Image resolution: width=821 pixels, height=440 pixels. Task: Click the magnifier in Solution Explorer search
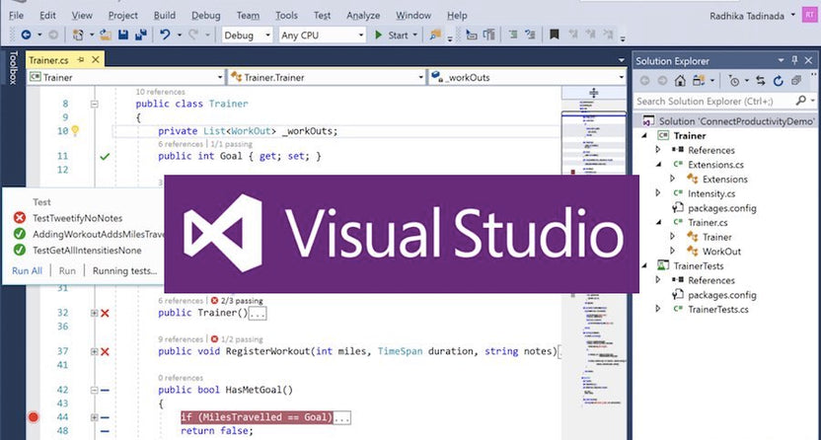800,101
